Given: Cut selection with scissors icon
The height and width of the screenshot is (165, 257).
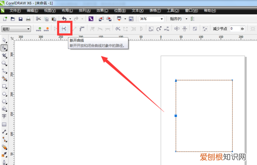Looking at the screenshot, I should click(39, 19).
